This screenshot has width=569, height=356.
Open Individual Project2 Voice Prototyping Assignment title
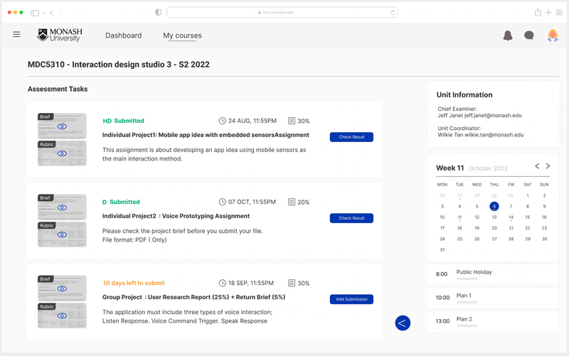click(x=176, y=216)
